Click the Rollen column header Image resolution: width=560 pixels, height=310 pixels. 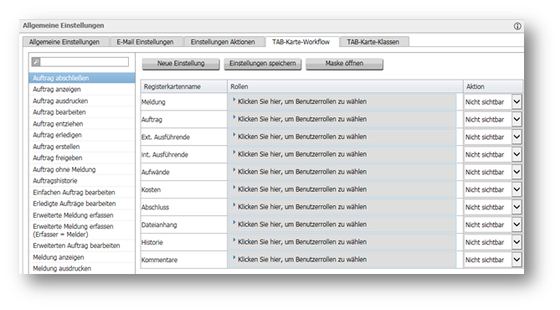(x=345, y=86)
